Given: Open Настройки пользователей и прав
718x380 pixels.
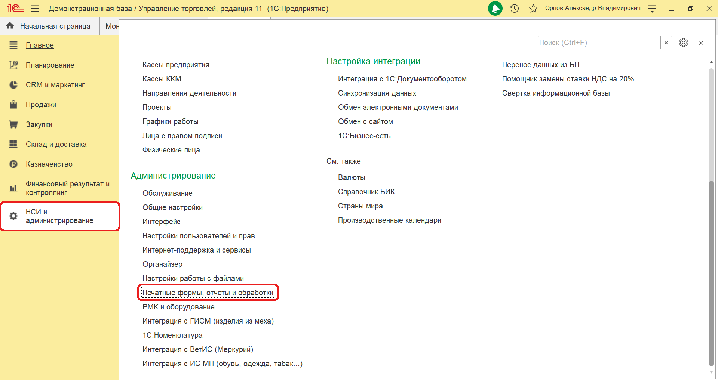Looking at the screenshot, I should (199, 236).
